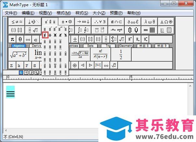
Task: Click the triple-bar symbol in equation area
Action: tap(10, 94)
